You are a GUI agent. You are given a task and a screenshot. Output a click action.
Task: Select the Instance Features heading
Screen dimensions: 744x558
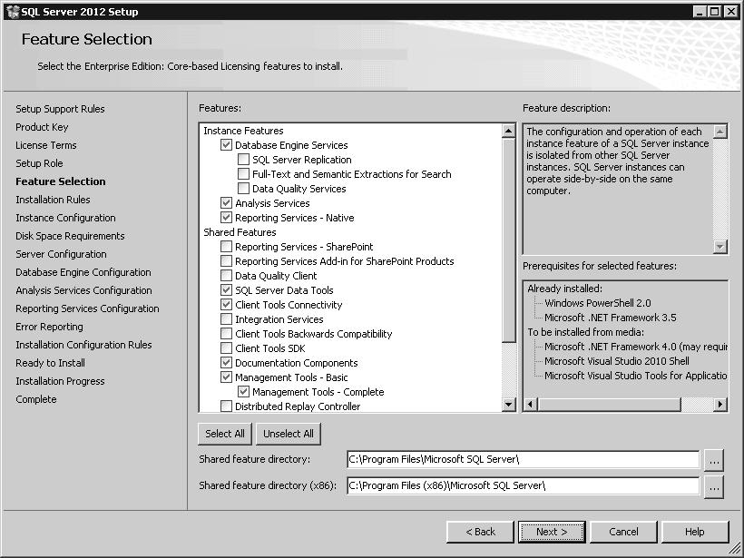tap(243, 131)
